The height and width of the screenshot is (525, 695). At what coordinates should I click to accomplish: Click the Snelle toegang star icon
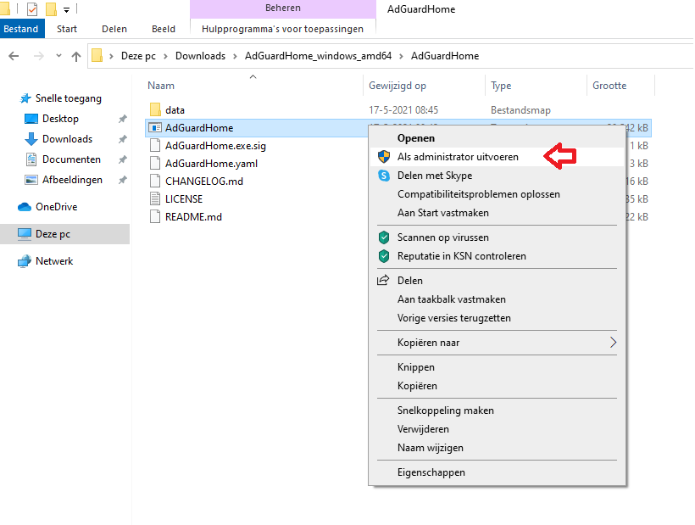pyautogui.click(x=25, y=98)
